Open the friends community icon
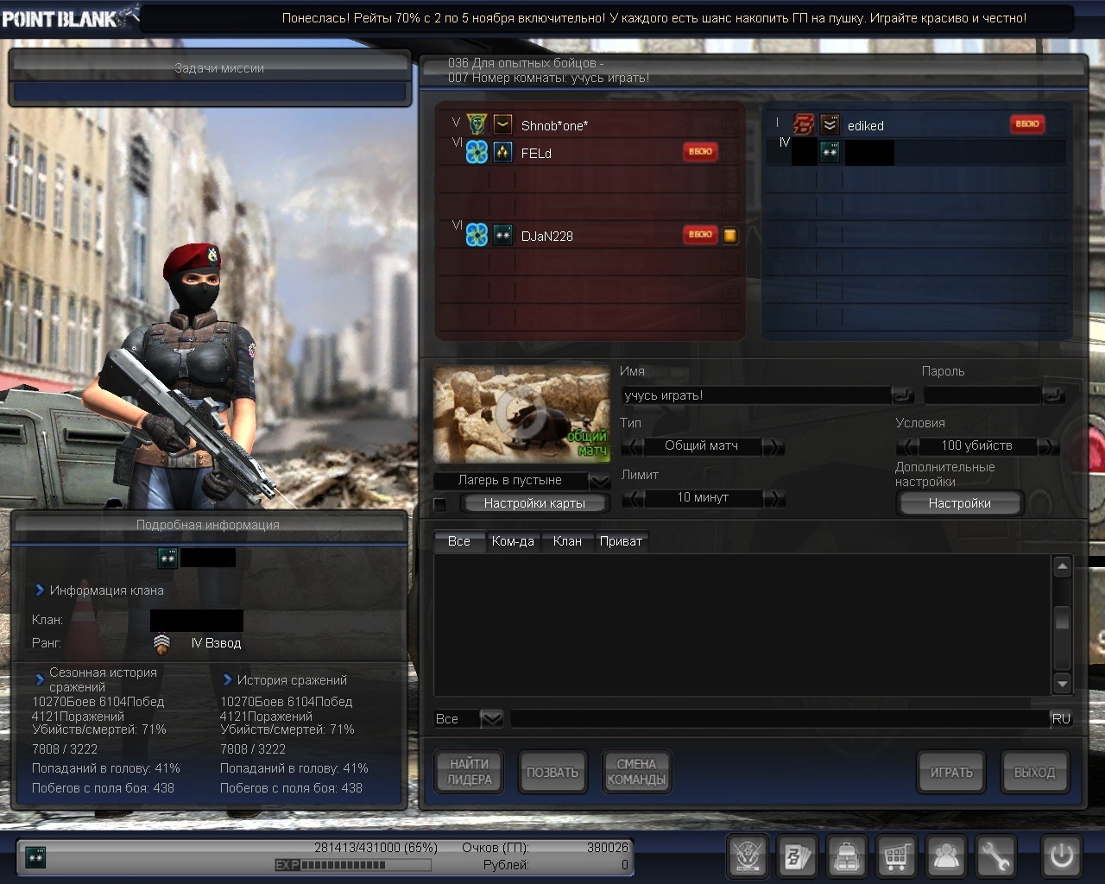 point(946,856)
